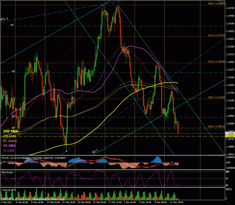Click the RTL-1 trendline label
This screenshot has height=205, width=235.
[x=5, y=19]
